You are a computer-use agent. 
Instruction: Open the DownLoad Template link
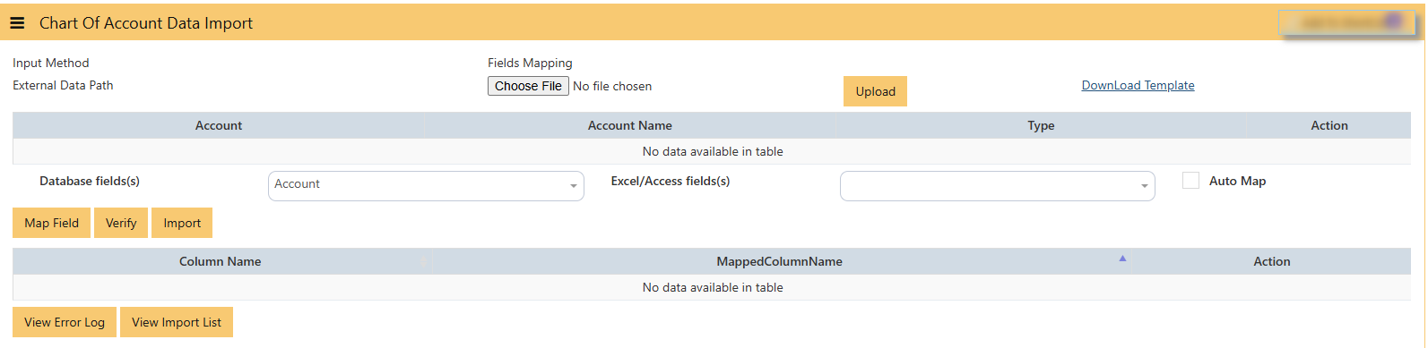(x=1138, y=85)
